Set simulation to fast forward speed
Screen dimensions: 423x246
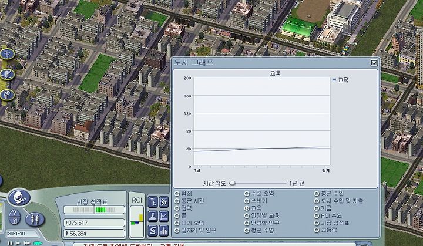pyautogui.click(x=27, y=243)
